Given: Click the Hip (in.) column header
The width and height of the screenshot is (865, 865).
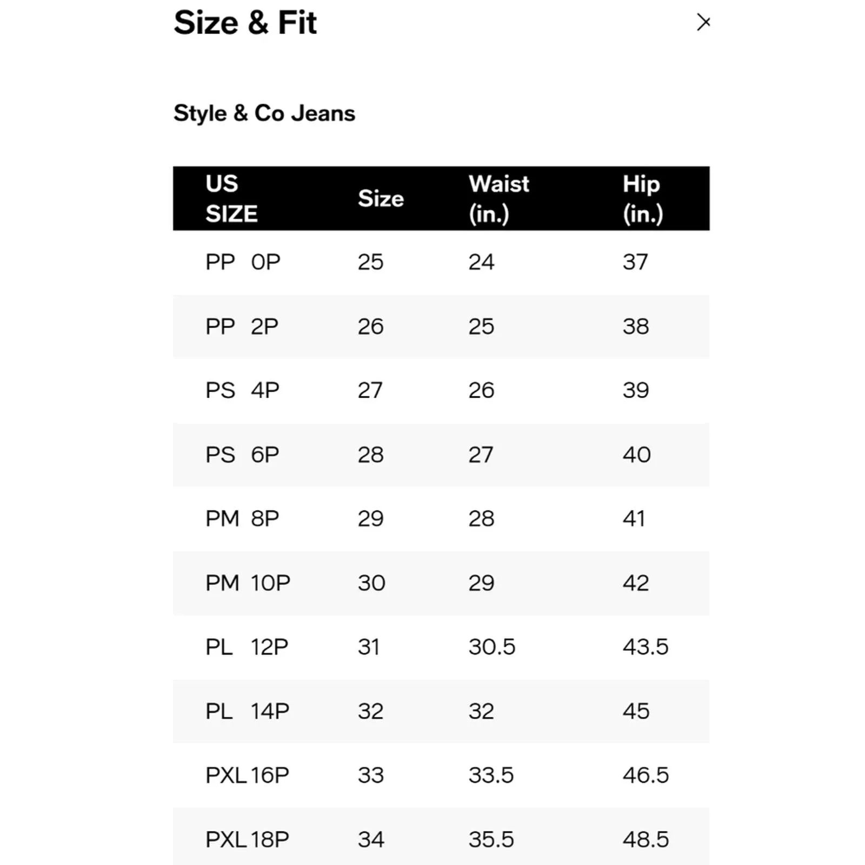Looking at the screenshot, I should tap(642, 198).
